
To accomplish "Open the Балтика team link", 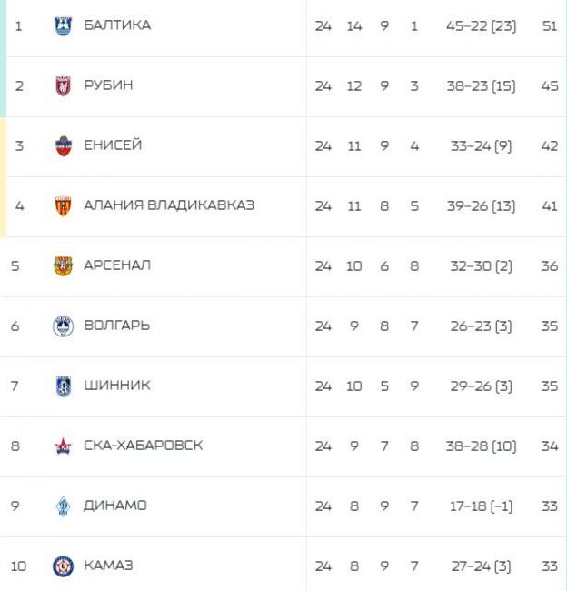I will [x=117, y=25].
